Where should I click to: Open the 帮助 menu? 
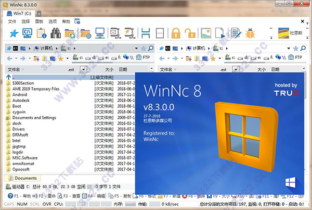pos(66,21)
